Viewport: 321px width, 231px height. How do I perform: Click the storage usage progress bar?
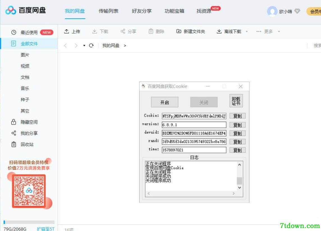29,222
